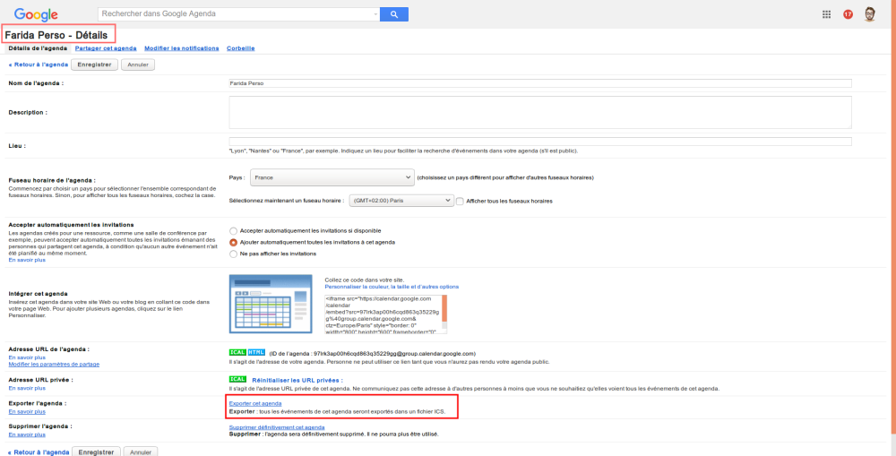The height and width of the screenshot is (456, 896).
Task: Click top 'Retour à l'agenda' link
Action: pos(39,65)
